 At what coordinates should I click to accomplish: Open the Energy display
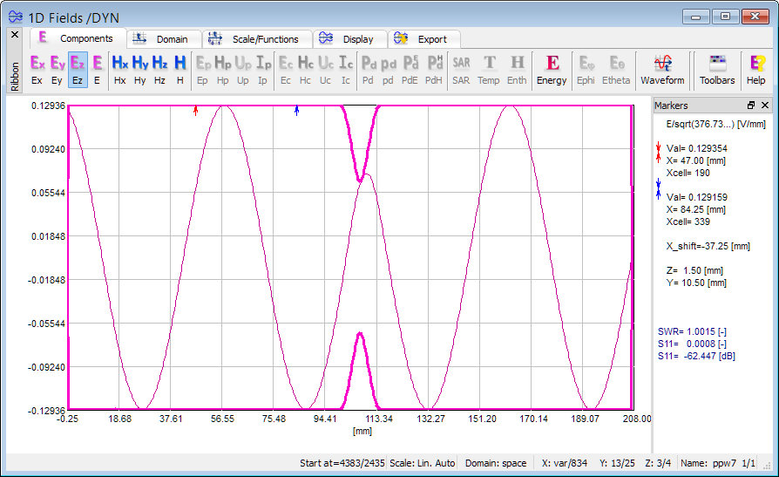coord(552,69)
